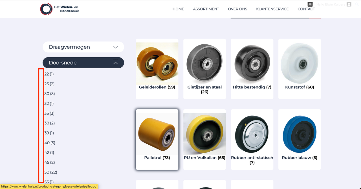
Task: Select the 39 (1) diameter entry
Action: click(x=49, y=133)
